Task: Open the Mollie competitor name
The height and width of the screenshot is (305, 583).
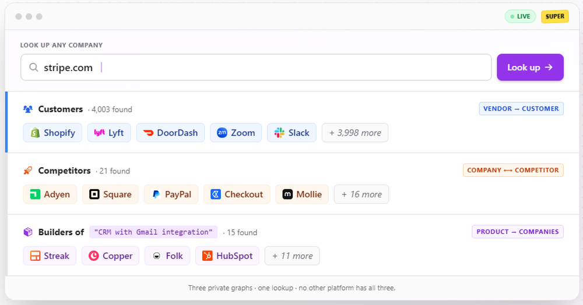Action: point(309,194)
